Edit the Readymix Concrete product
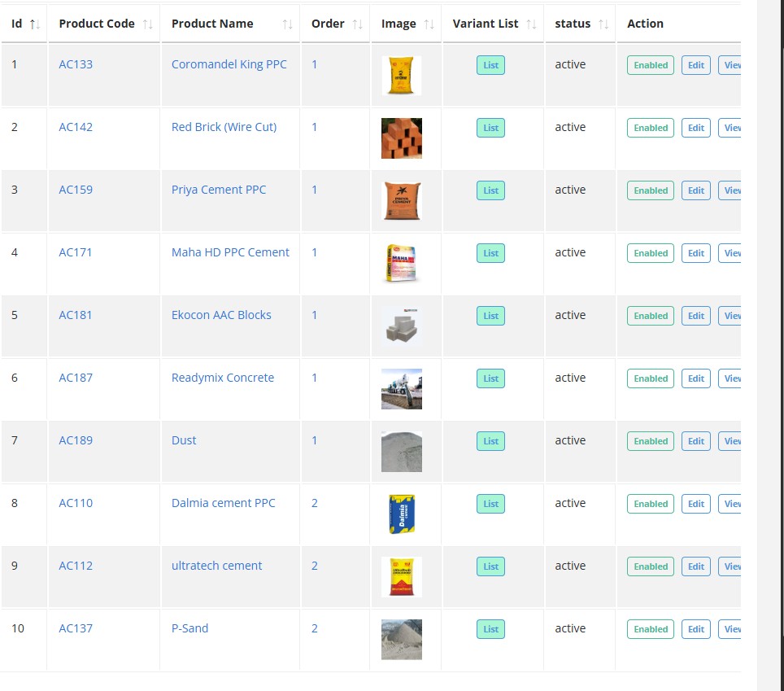The width and height of the screenshot is (784, 691). 695,378
